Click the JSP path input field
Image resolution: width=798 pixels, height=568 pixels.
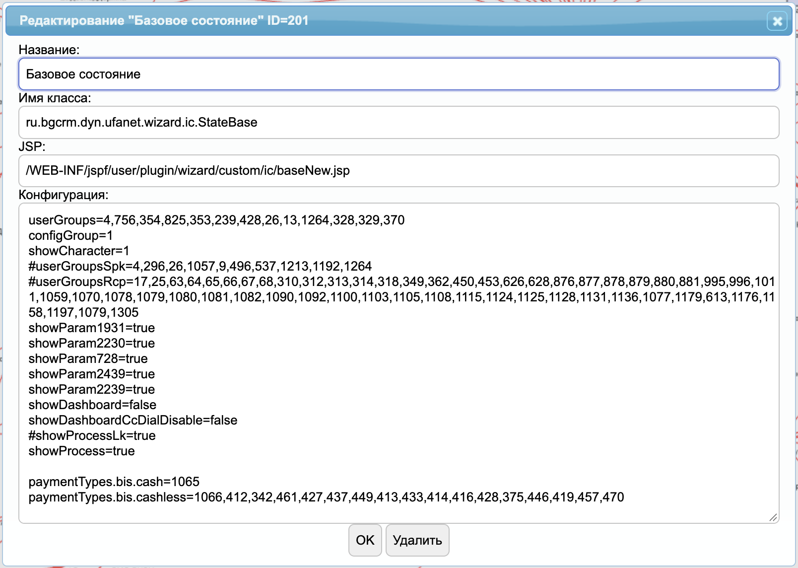tap(399, 171)
